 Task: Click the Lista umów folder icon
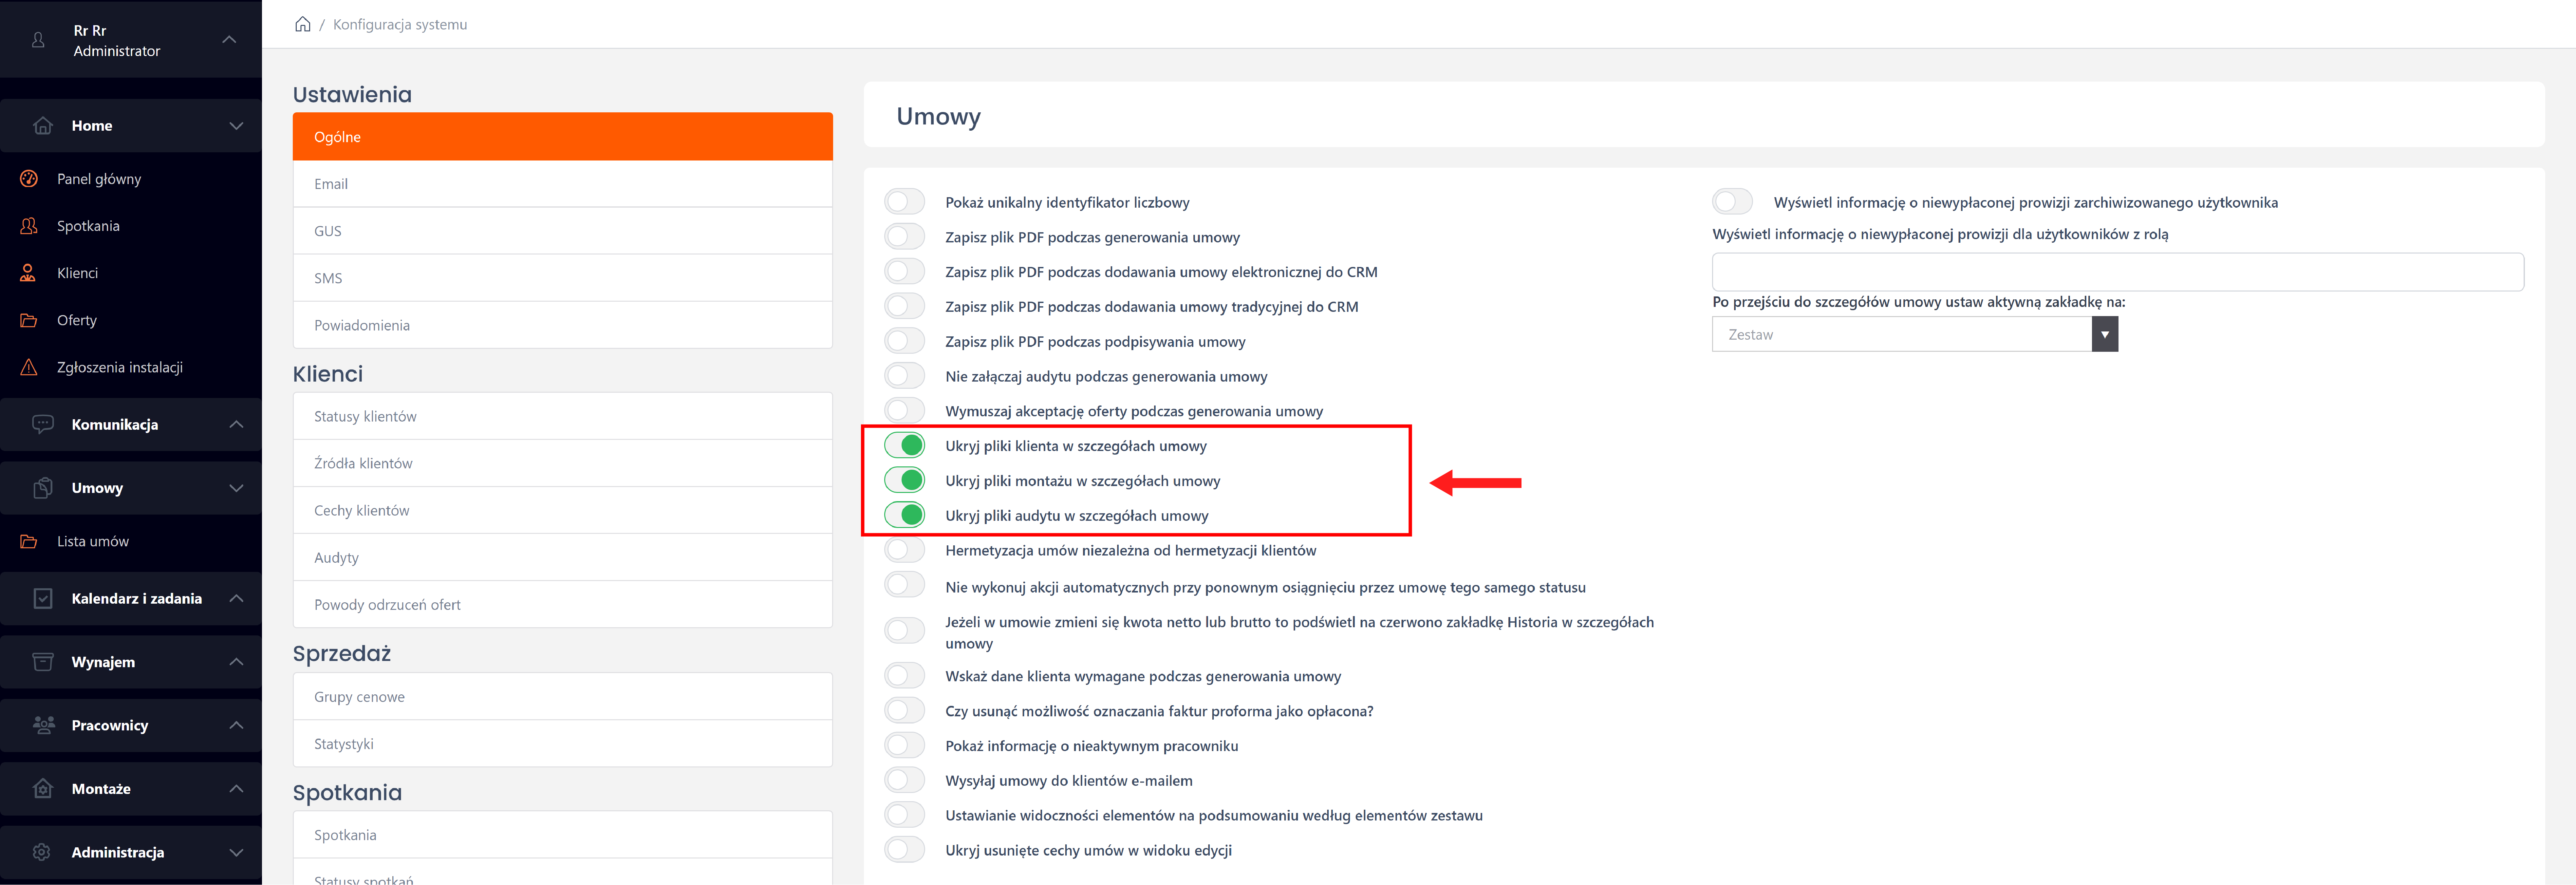[29, 541]
